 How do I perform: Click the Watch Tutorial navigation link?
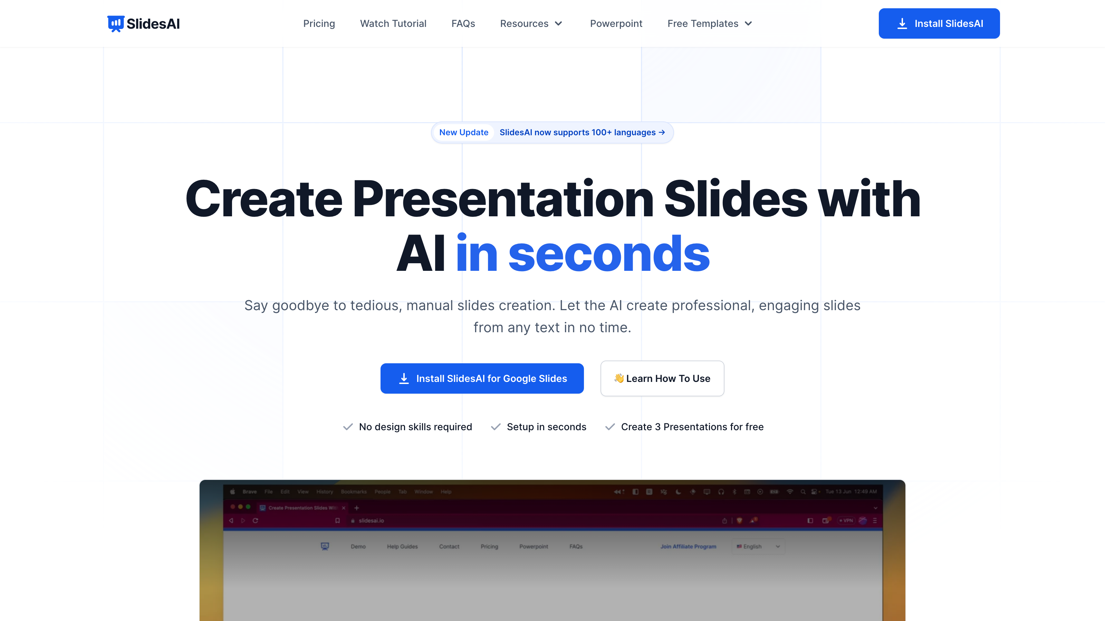[392, 23]
